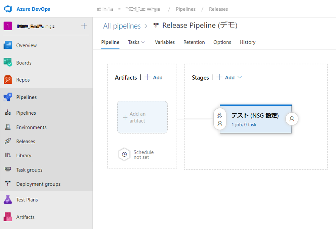Screen dimensions: 336x229
Task: Open pre-deployment conditions trigger icon
Action: point(220,115)
